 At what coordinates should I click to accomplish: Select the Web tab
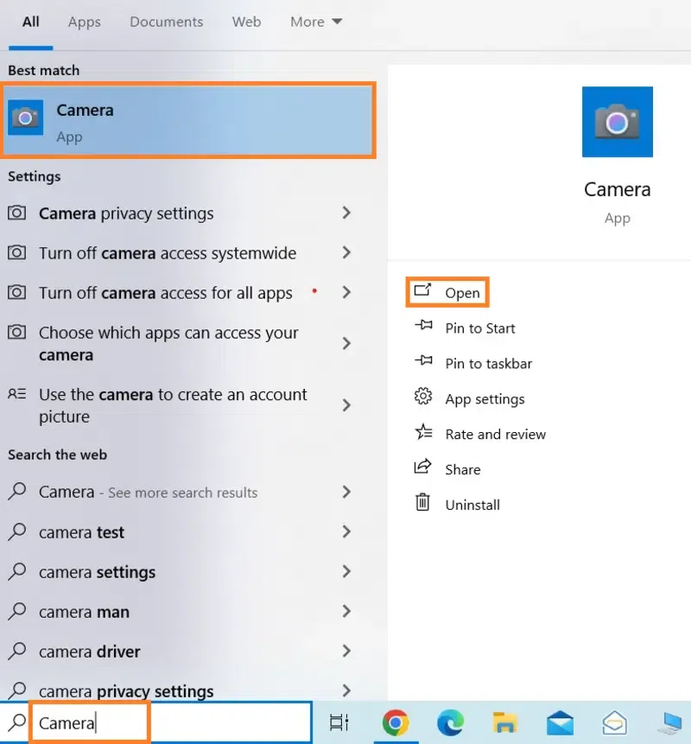click(x=247, y=22)
